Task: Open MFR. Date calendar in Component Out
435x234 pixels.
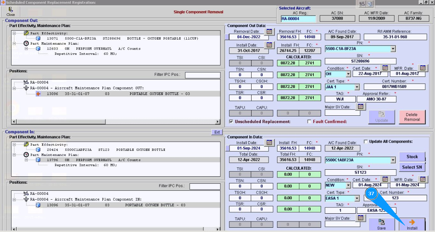Action: tap(423, 68)
